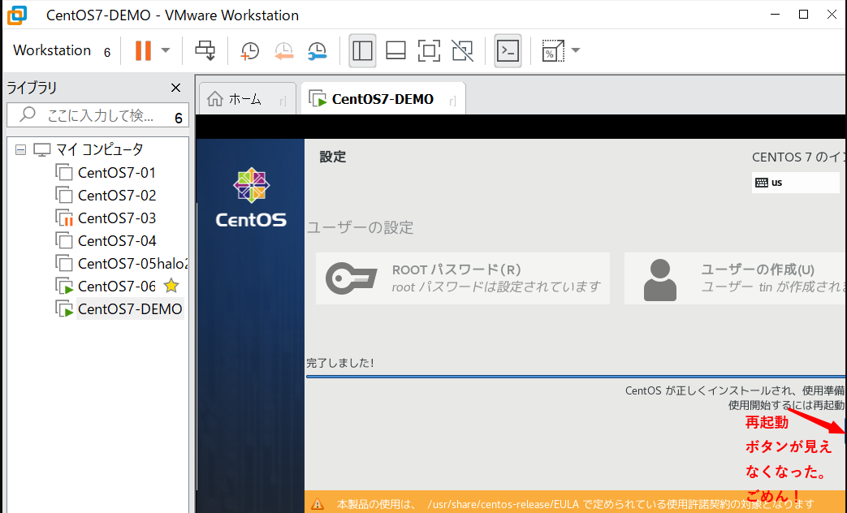Open the snapshot manager wrench-clock icon
Screen dimensions: 847x513
click(x=318, y=51)
